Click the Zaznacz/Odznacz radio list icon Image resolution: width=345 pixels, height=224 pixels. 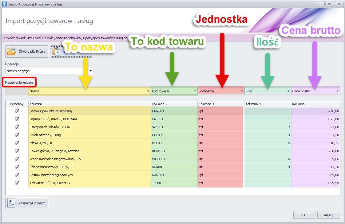click(x=11, y=203)
